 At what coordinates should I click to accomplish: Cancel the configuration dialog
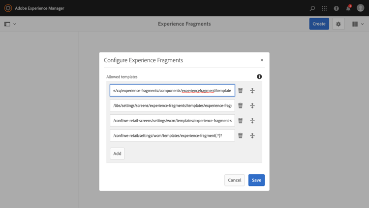coord(234,180)
